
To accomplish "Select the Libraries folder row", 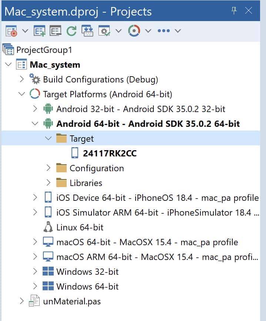I will tap(86, 183).
